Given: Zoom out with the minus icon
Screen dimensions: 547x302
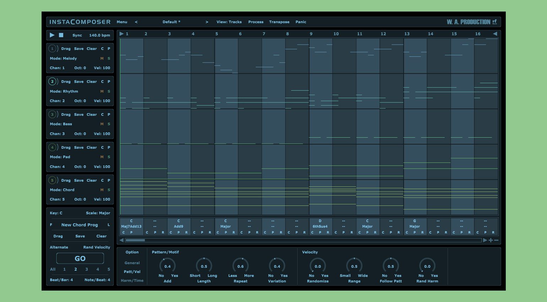Looking at the screenshot, I should [496, 241].
